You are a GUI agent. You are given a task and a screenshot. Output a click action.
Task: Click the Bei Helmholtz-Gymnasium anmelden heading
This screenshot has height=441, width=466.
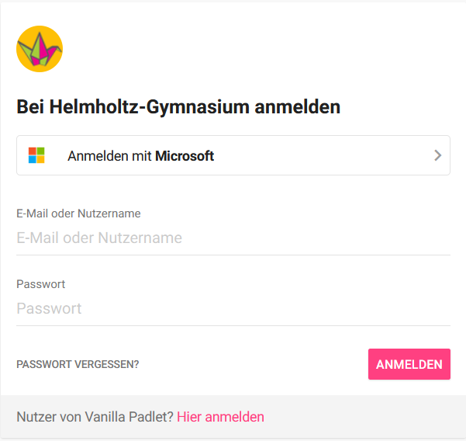178,107
